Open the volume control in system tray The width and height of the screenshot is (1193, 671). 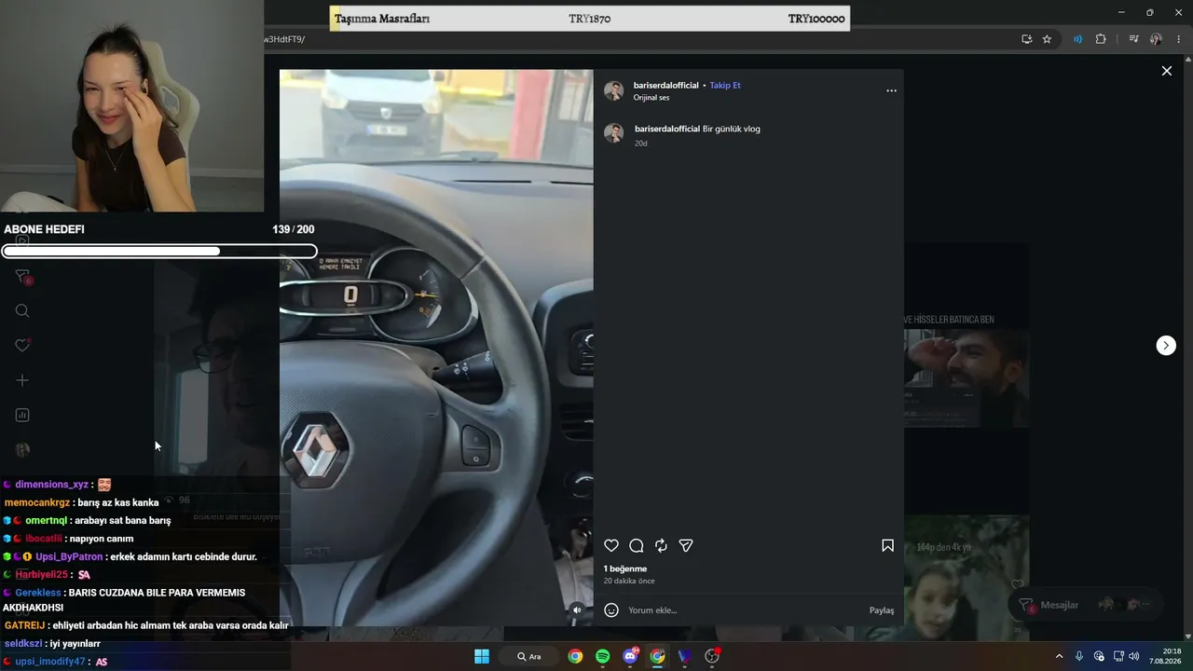click(1133, 656)
